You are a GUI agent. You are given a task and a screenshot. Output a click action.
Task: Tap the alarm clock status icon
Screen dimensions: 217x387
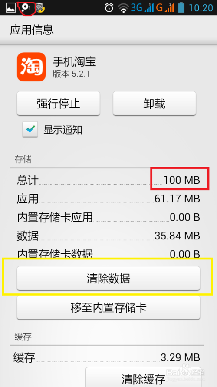click(109, 8)
